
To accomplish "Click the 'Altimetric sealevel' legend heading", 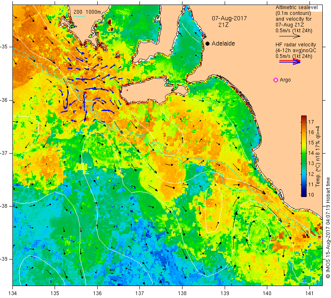I will click(x=296, y=7).
